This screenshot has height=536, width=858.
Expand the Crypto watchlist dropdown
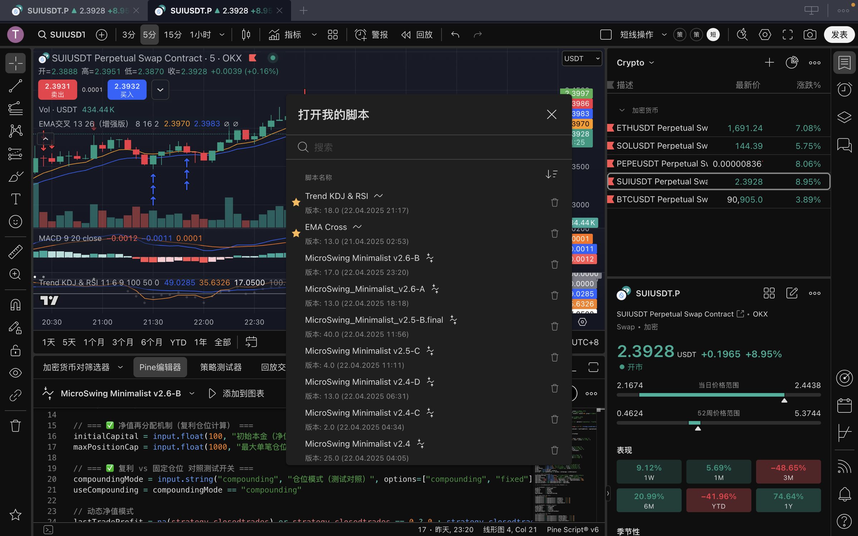[635, 63]
